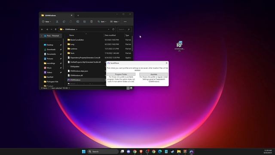Go forward with the Explorer forward arrow
The width and height of the screenshot is (275, 155).
pyautogui.click(x=47, y=29)
